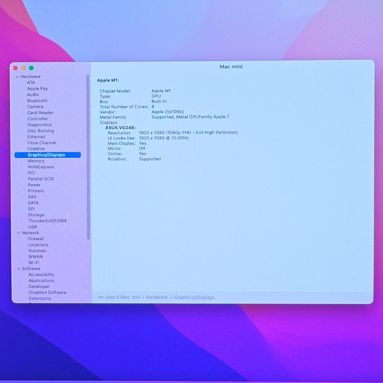Viewport: 383px width, 383px height.
Task: Open the Volumes entry
Action: pyautogui.click(x=37, y=251)
